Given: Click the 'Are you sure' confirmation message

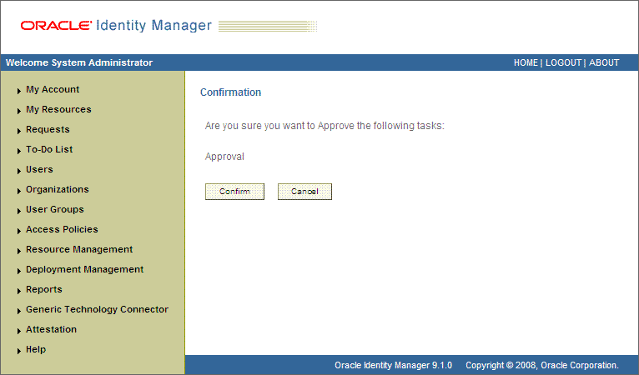Looking at the screenshot, I should (325, 126).
